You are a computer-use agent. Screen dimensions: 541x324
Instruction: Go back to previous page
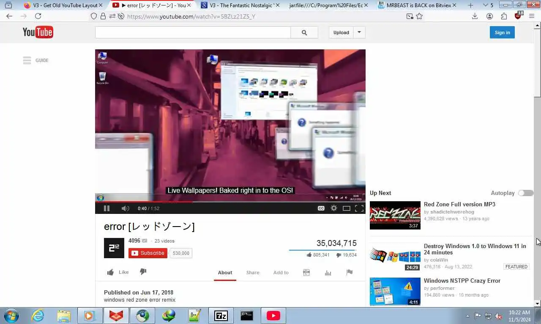tap(9, 16)
